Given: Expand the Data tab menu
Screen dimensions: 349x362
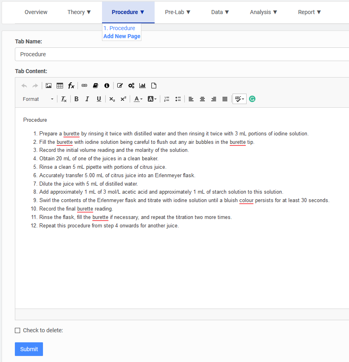Looking at the screenshot, I should (220, 12).
